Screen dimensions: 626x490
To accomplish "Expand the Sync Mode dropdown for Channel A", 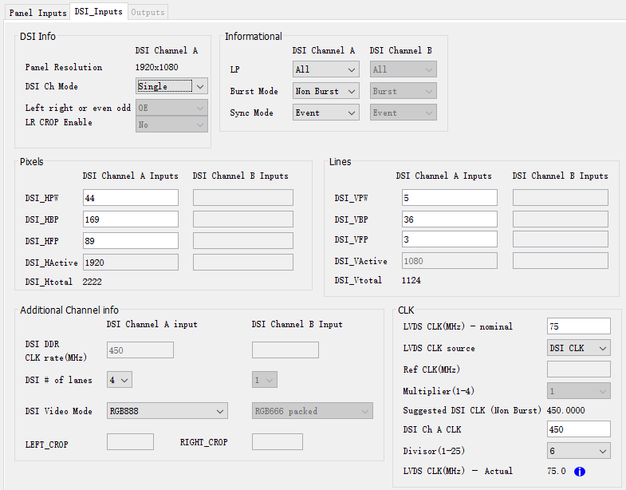I will (326, 113).
